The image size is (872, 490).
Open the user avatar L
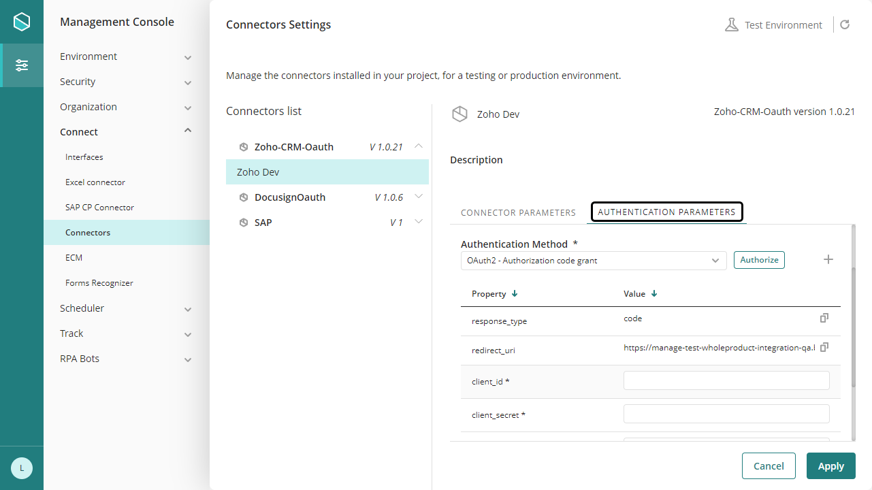[22, 468]
